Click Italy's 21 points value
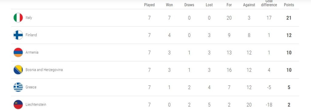The width and height of the screenshot is (311, 110). 289,18
